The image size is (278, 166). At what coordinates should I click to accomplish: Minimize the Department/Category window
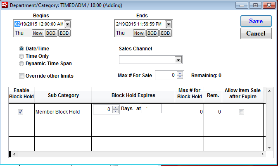tap(242, 5)
